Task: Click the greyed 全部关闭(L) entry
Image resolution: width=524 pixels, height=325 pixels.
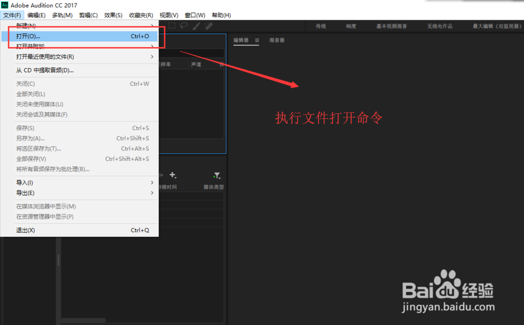Action: click(x=80, y=94)
